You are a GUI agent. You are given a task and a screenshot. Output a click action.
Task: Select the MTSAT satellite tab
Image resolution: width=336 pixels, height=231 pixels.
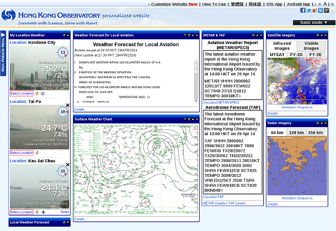(x=277, y=55)
